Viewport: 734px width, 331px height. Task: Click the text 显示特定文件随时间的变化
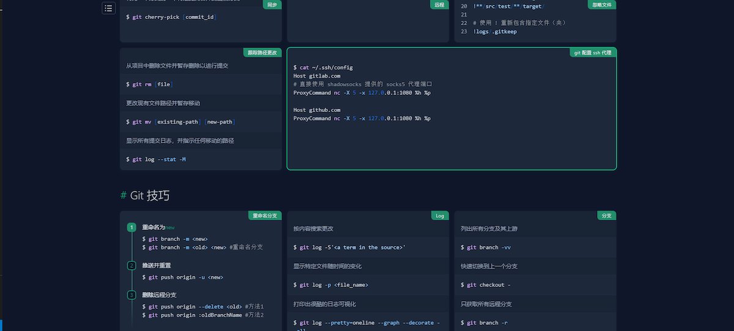[x=328, y=266]
